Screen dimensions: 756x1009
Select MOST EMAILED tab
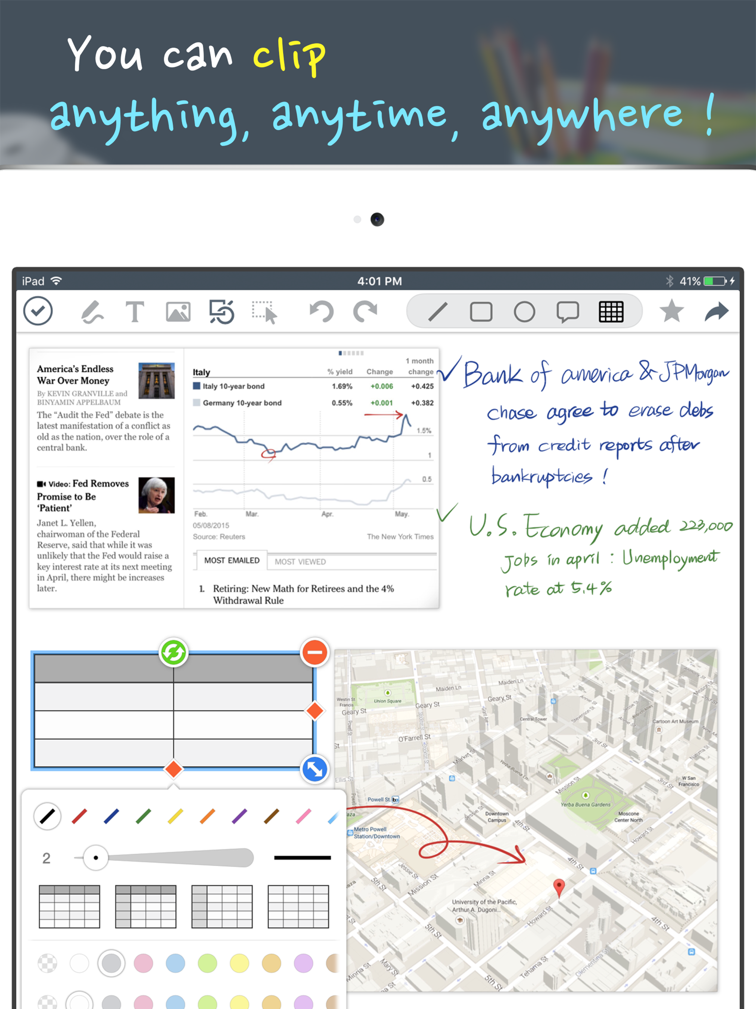point(231,561)
